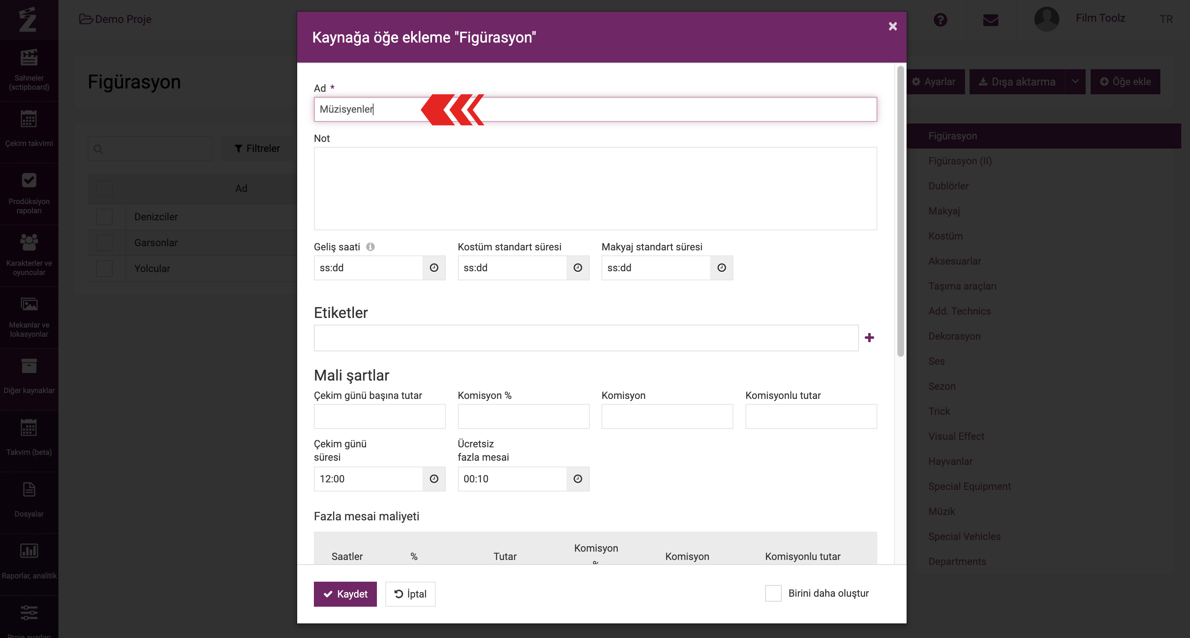This screenshot has height=638, width=1190.
Task: Click the background search input field
Action: (150, 149)
